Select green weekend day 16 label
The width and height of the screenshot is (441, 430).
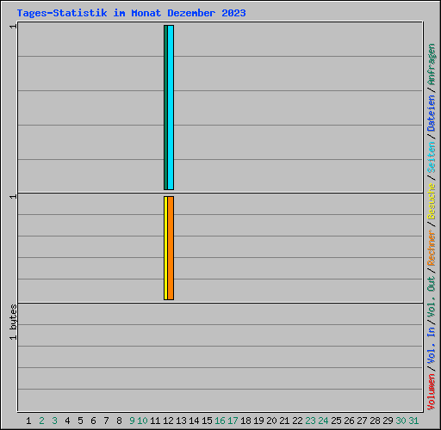[x=220, y=421]
